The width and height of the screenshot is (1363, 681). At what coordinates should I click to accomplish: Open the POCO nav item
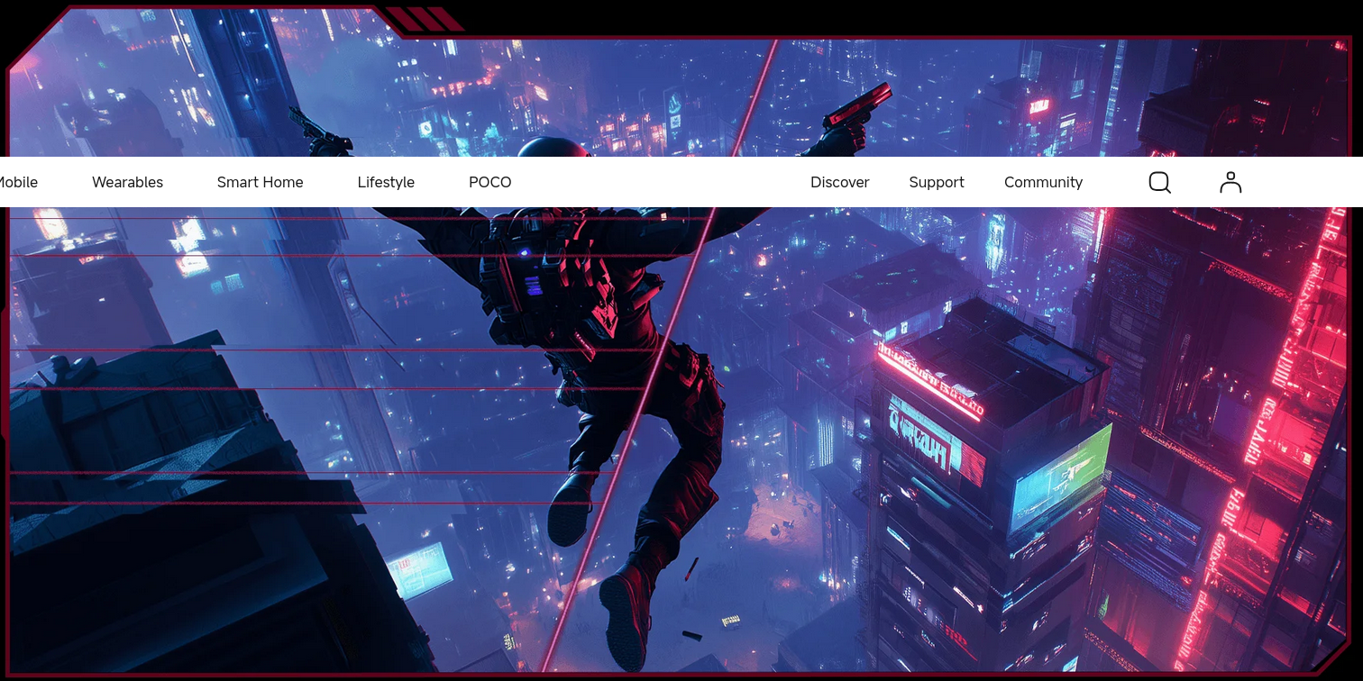(489, 183)
